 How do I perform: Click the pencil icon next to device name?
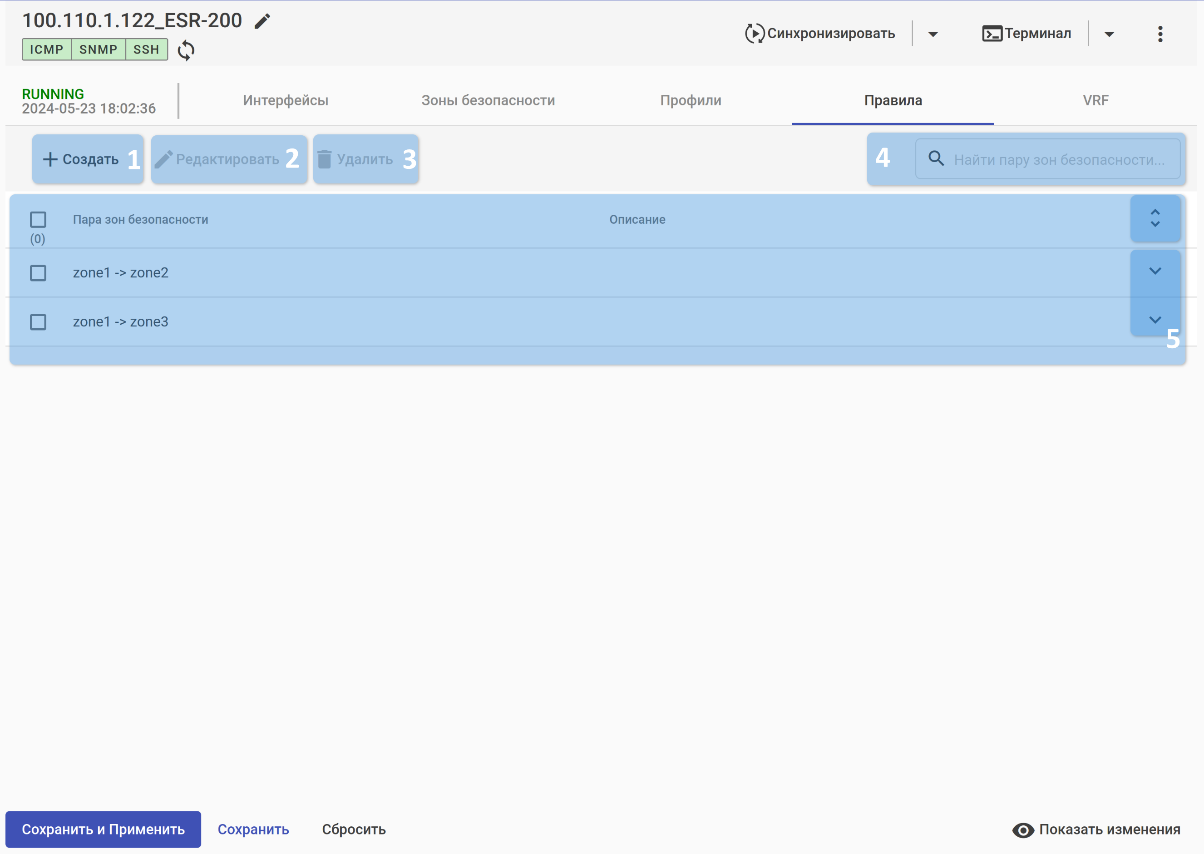pos(262,21)
